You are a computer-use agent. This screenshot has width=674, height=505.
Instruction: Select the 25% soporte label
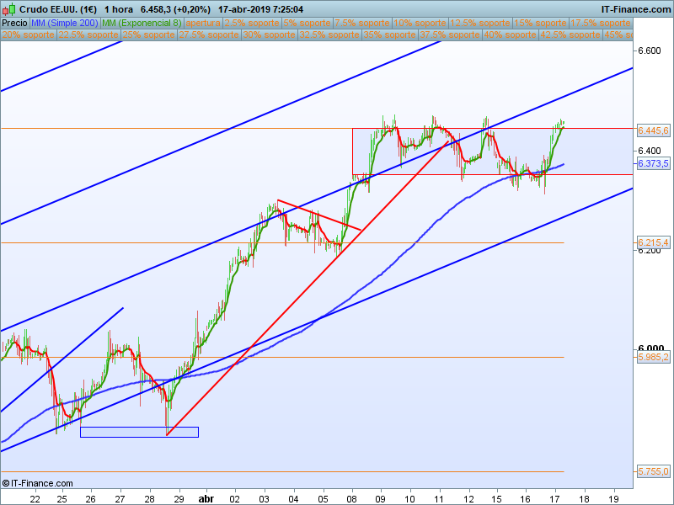coord(149,35)
